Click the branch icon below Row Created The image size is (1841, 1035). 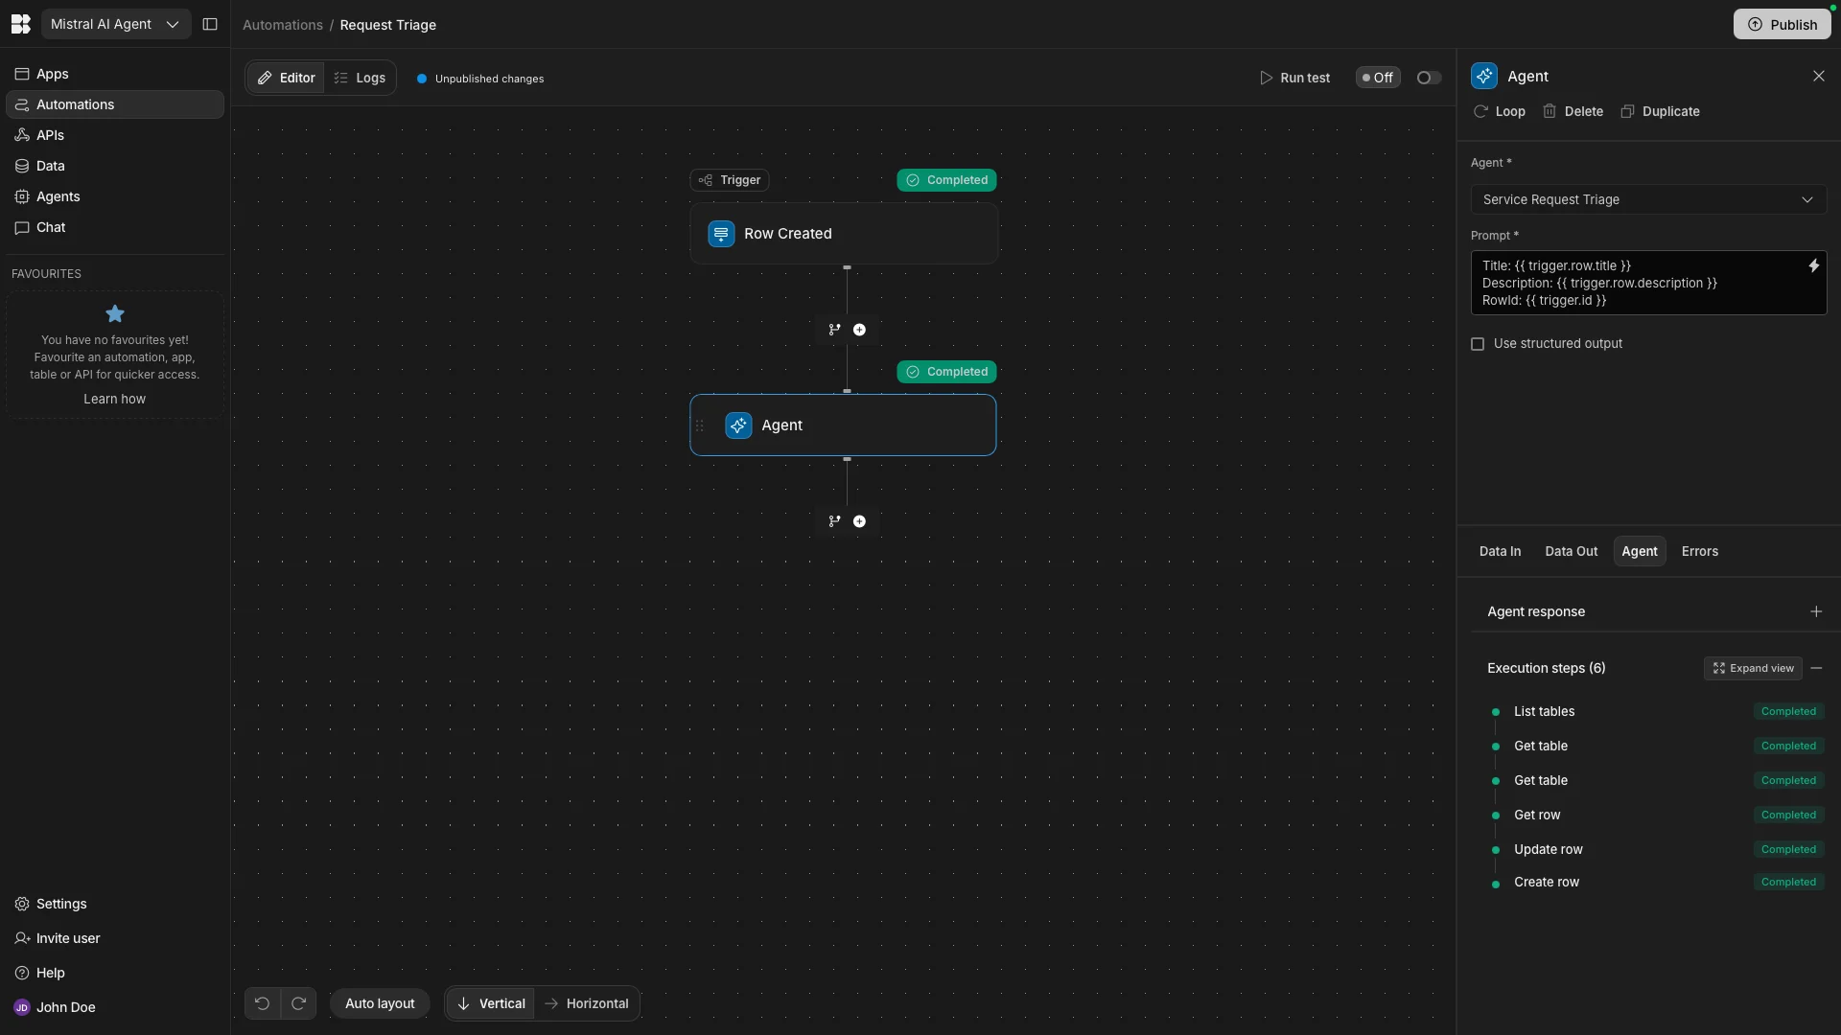point(834,330)
